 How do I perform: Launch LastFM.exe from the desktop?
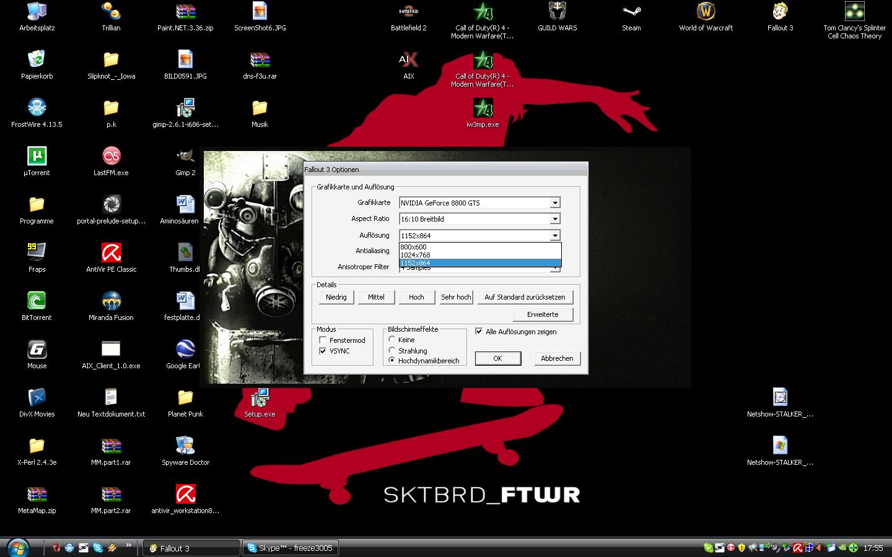(111, 162)
